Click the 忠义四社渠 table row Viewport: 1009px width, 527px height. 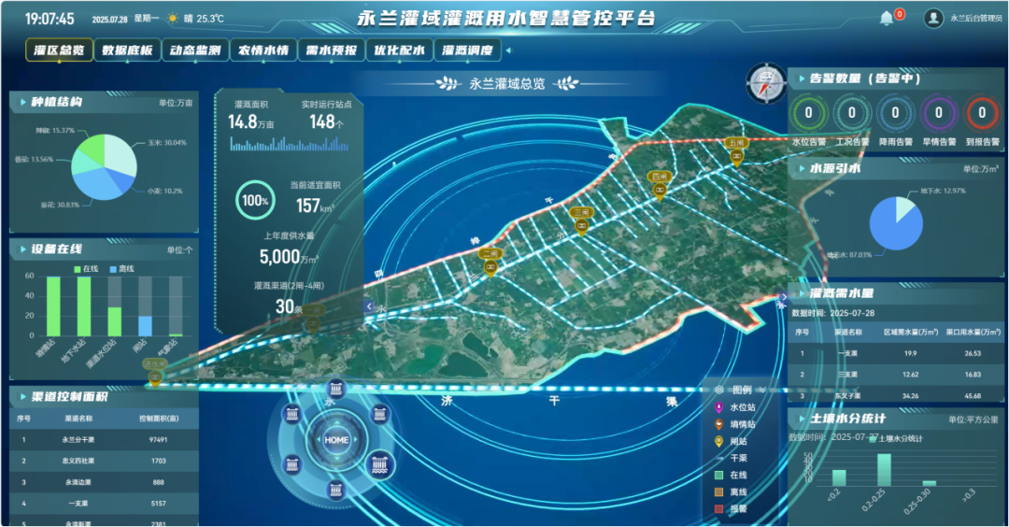(x=105, y=462)
